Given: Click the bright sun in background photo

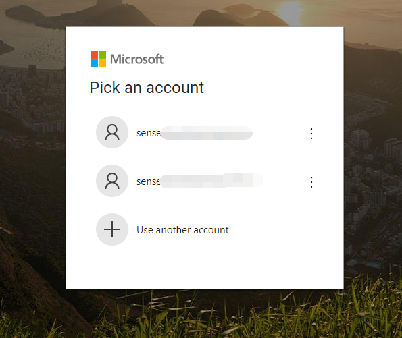Looking at the screenshot, I should coord(290,11).
